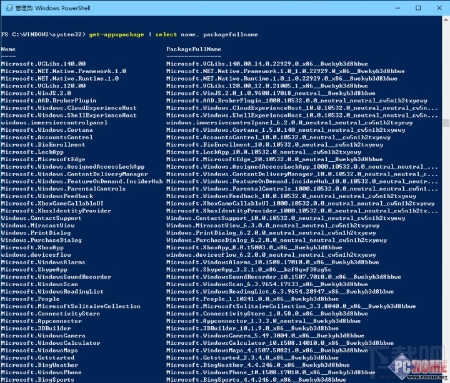Close the Windows PowerShell window

[x=440, y=7]
